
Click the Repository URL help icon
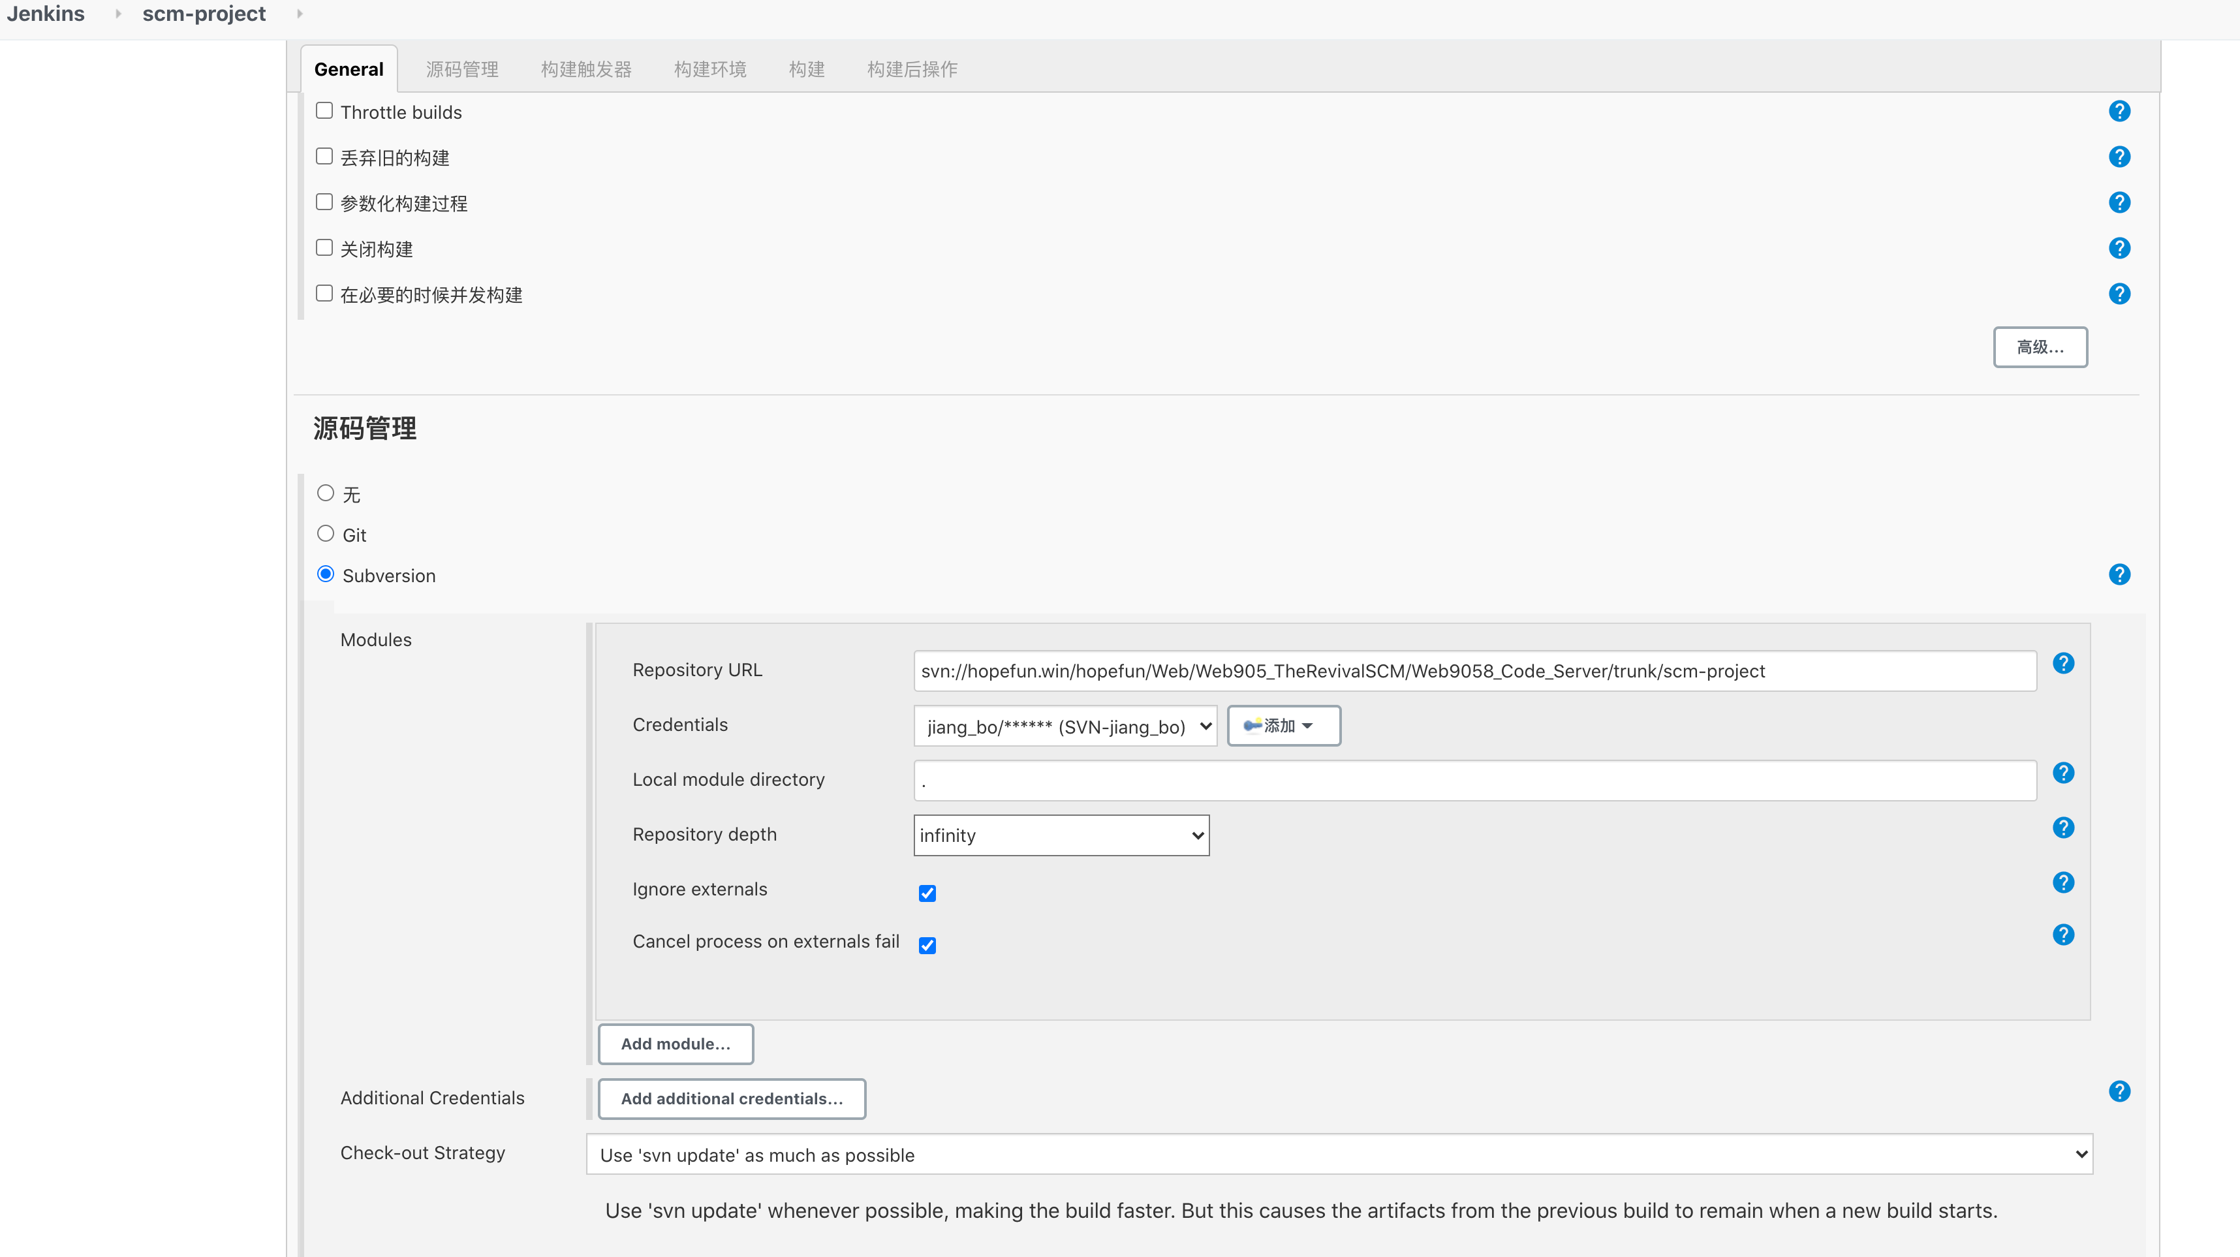coord(2063,663)
